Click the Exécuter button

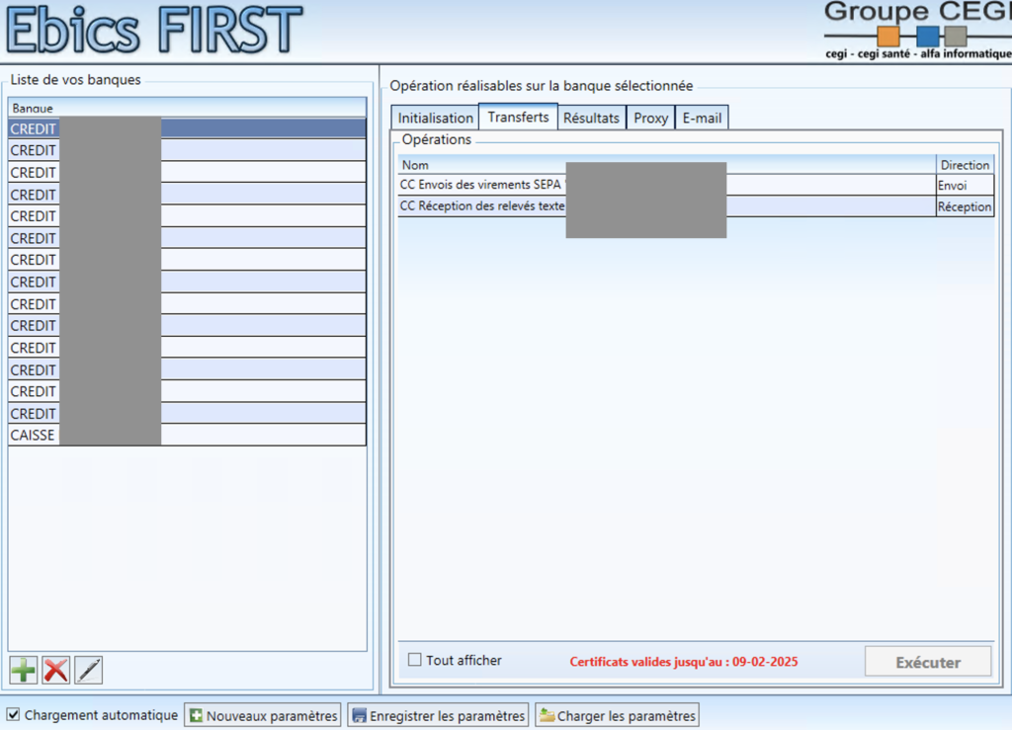(x=928, y=662)
